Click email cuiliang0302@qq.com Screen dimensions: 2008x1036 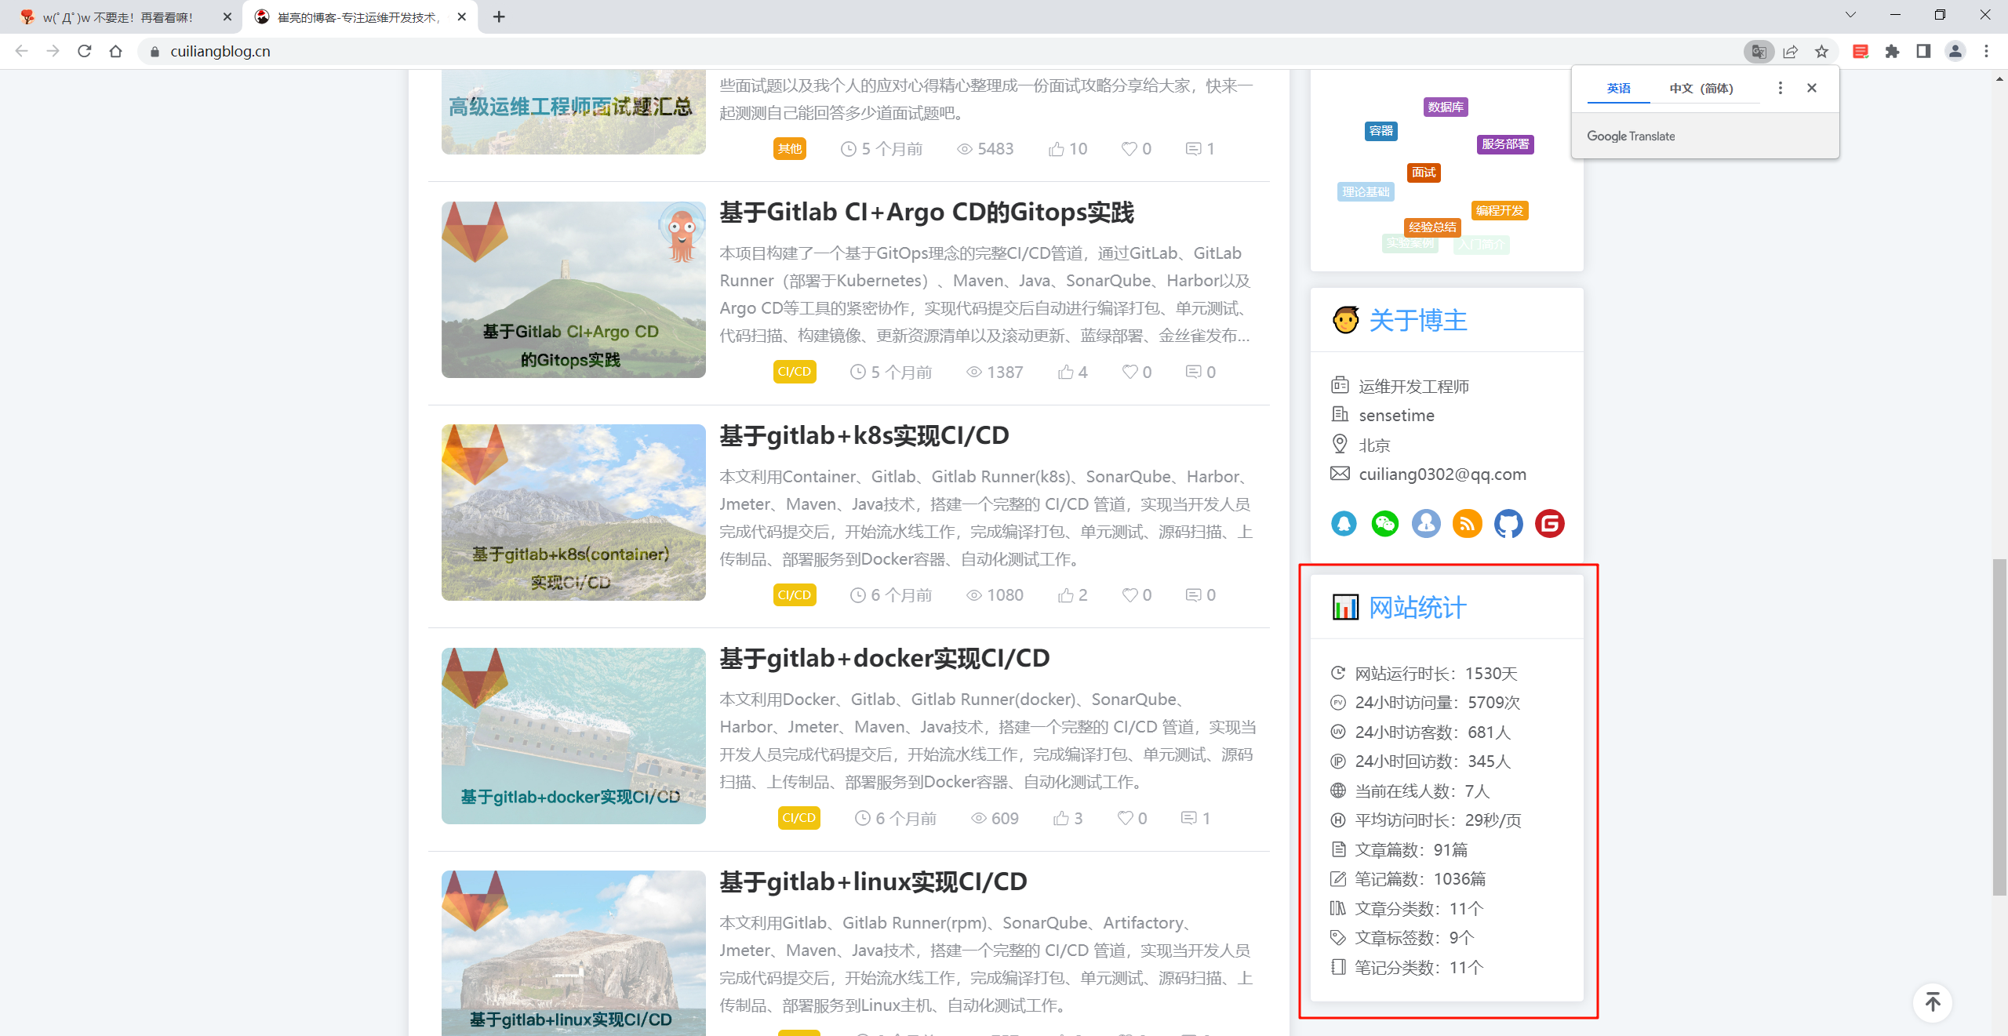[x=1442, y=474]
